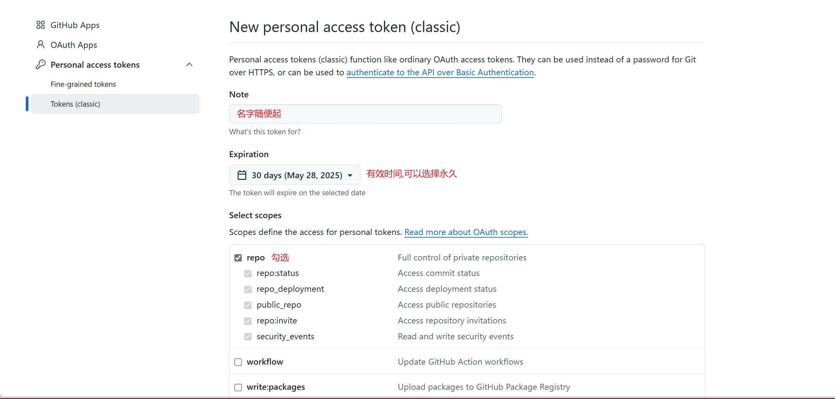Click the GitHub Apps grid icon
Screen dimensions: 835x399
click(40, 25)
